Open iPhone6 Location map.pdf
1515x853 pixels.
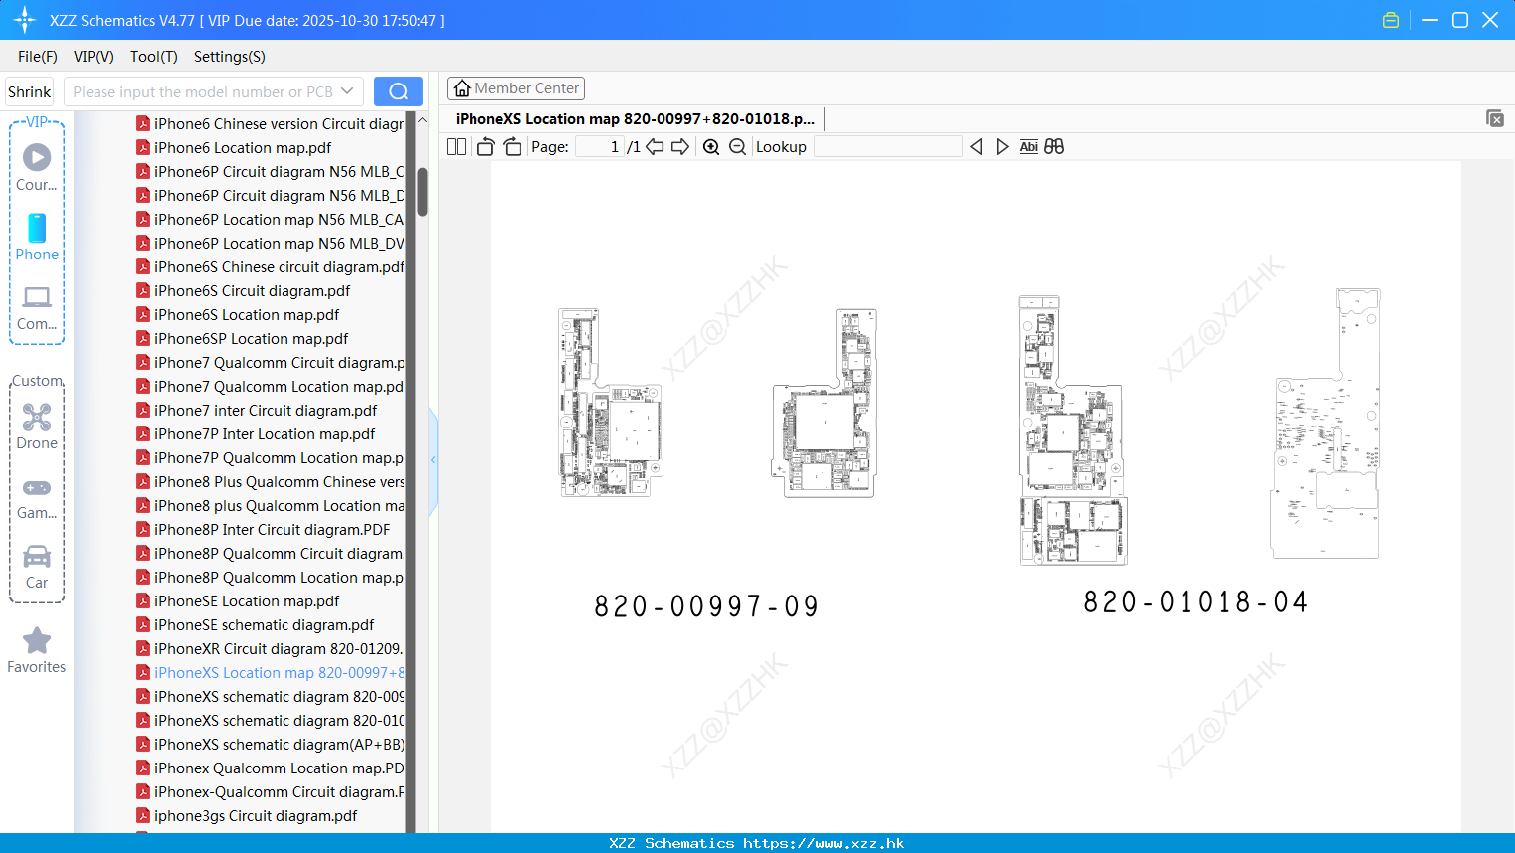(x=243, y=148)
